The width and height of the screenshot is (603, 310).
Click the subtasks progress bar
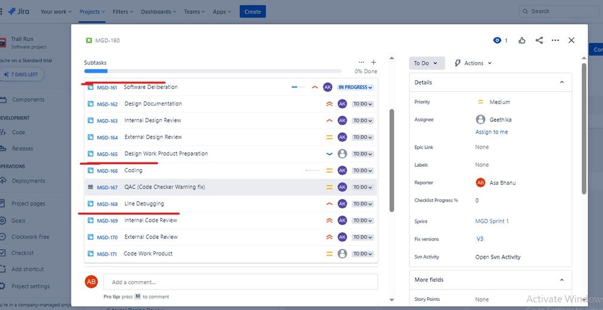click(x=213, y=71)
